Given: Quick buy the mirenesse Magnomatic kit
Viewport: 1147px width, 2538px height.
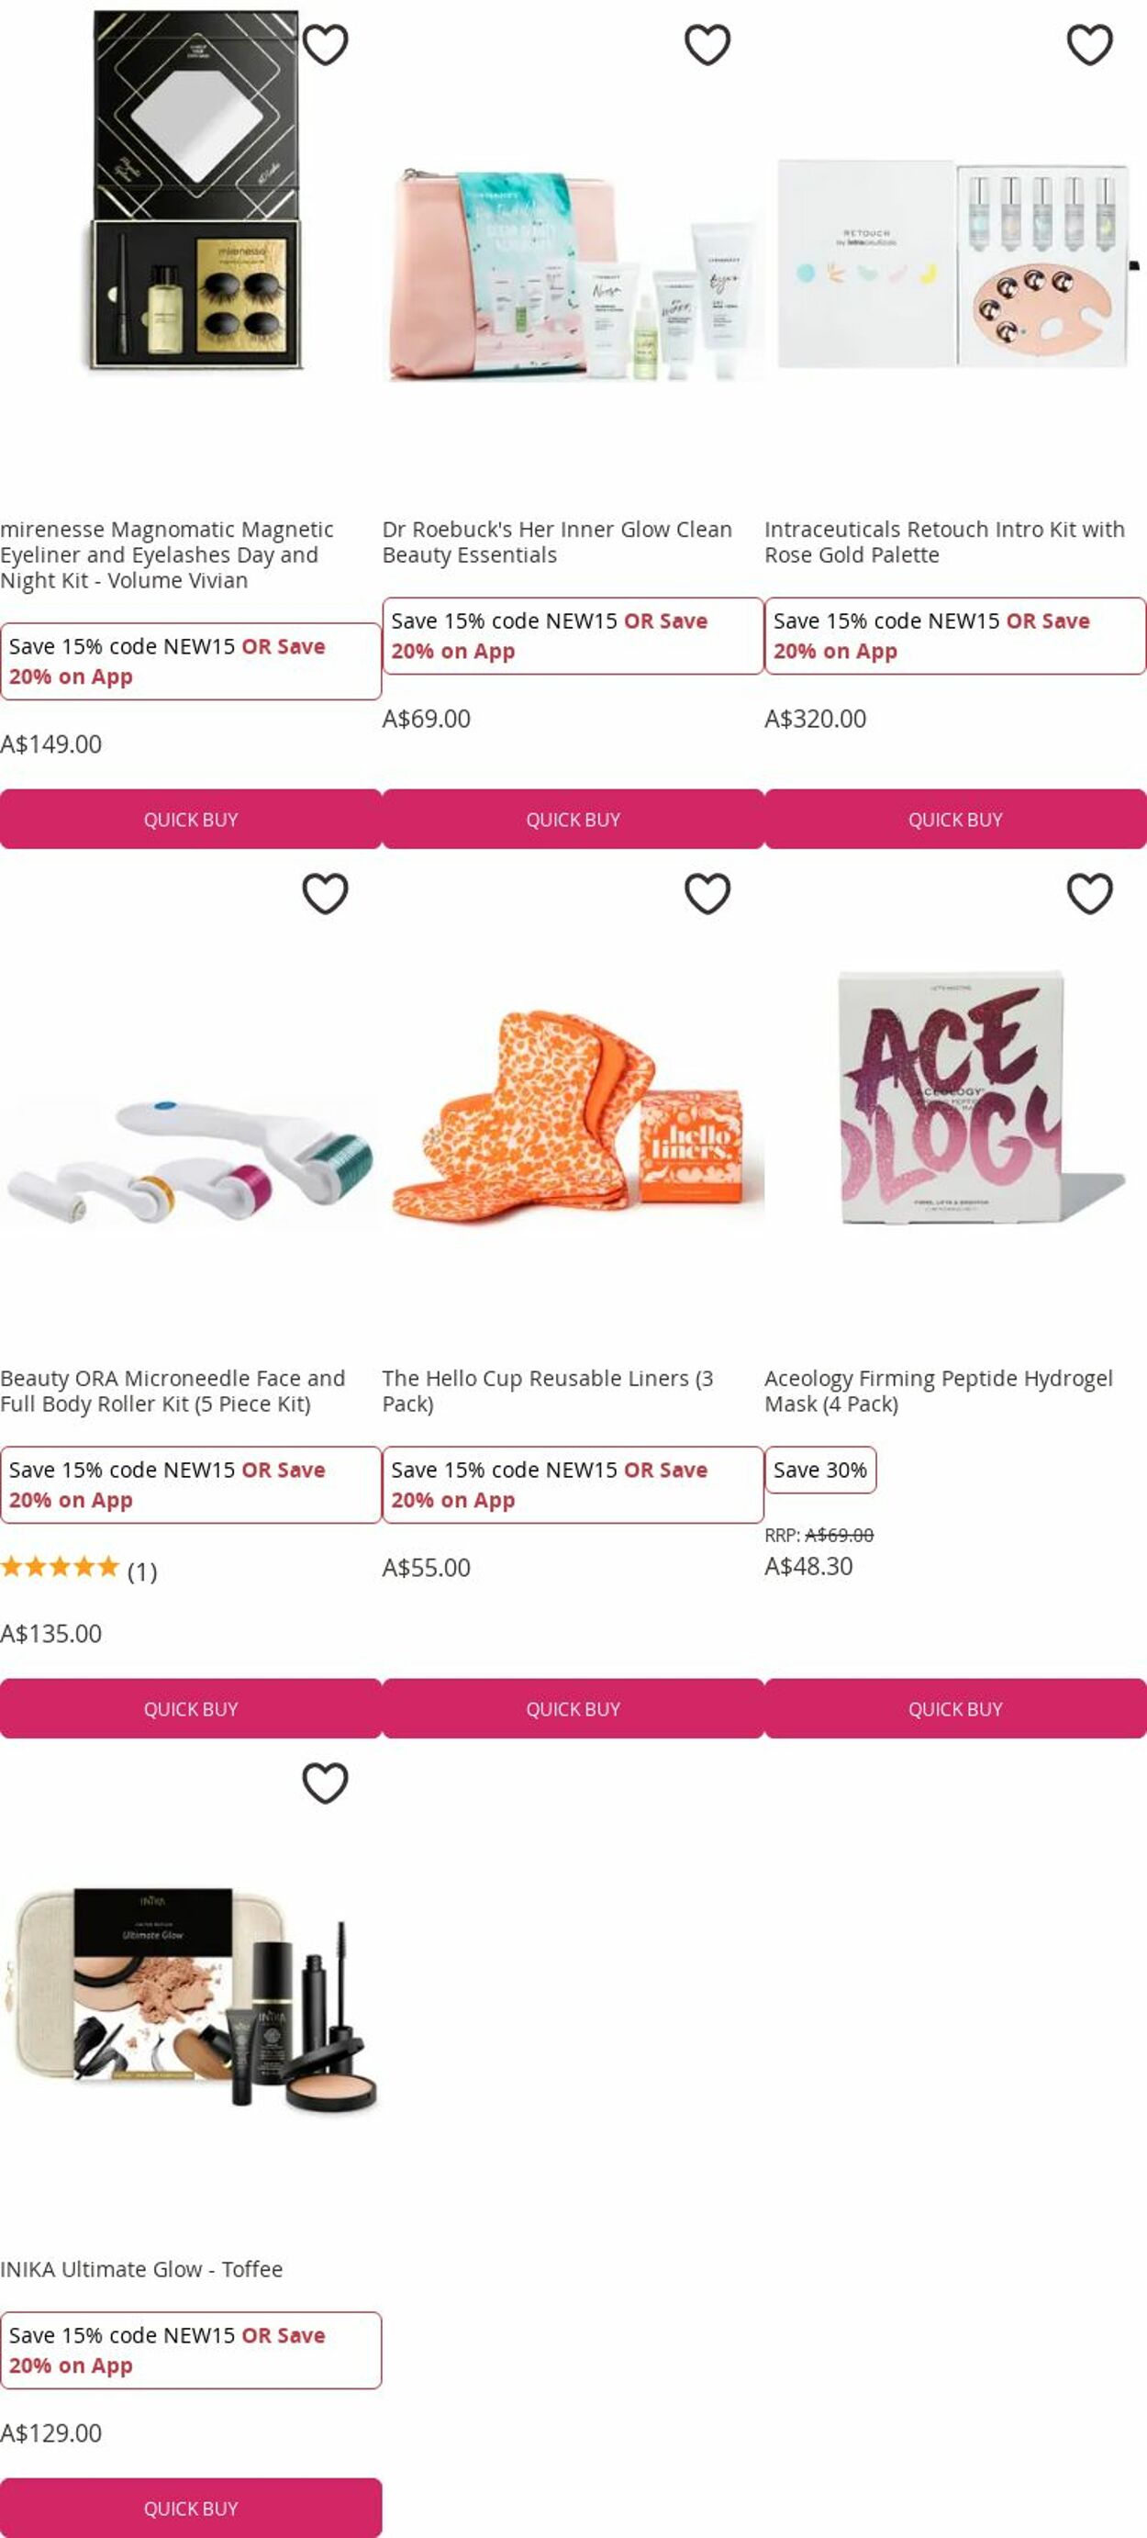Looking at the screenshot, I should click(191, 819).
